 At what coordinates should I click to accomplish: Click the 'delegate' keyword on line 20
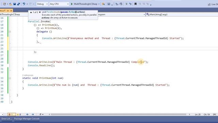point(42,32)
